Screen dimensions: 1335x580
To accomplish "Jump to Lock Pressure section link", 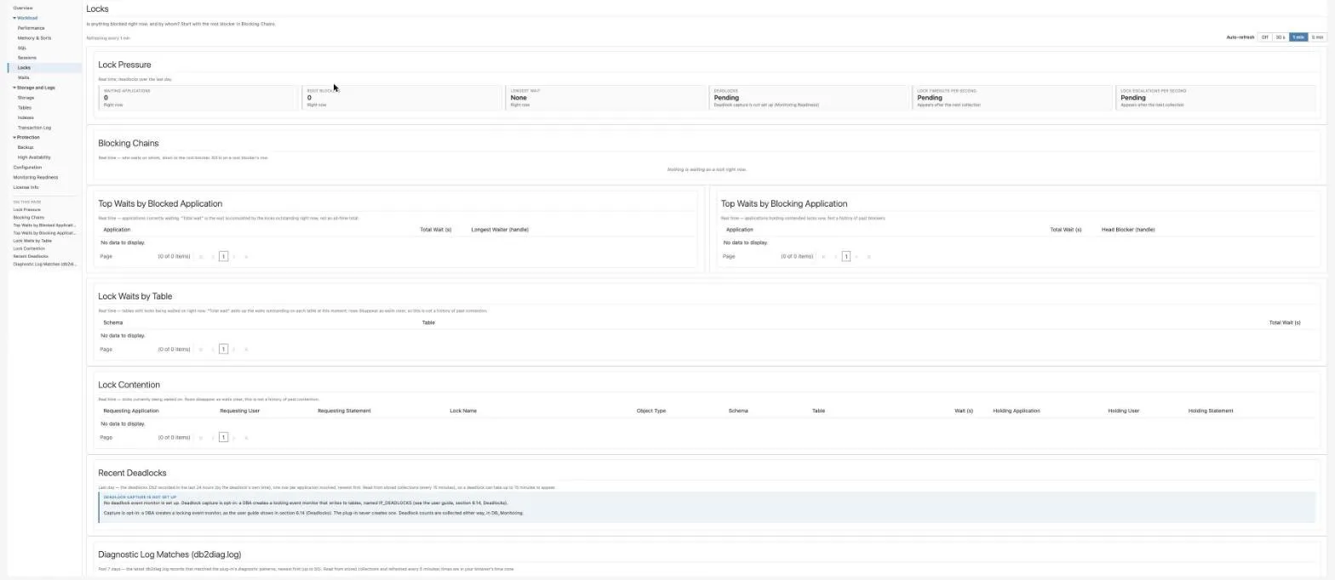I will [26, 209].
